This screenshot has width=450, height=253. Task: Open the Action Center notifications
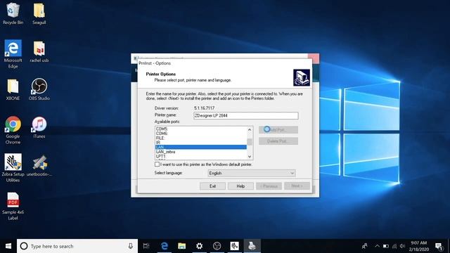click(439, 246)
